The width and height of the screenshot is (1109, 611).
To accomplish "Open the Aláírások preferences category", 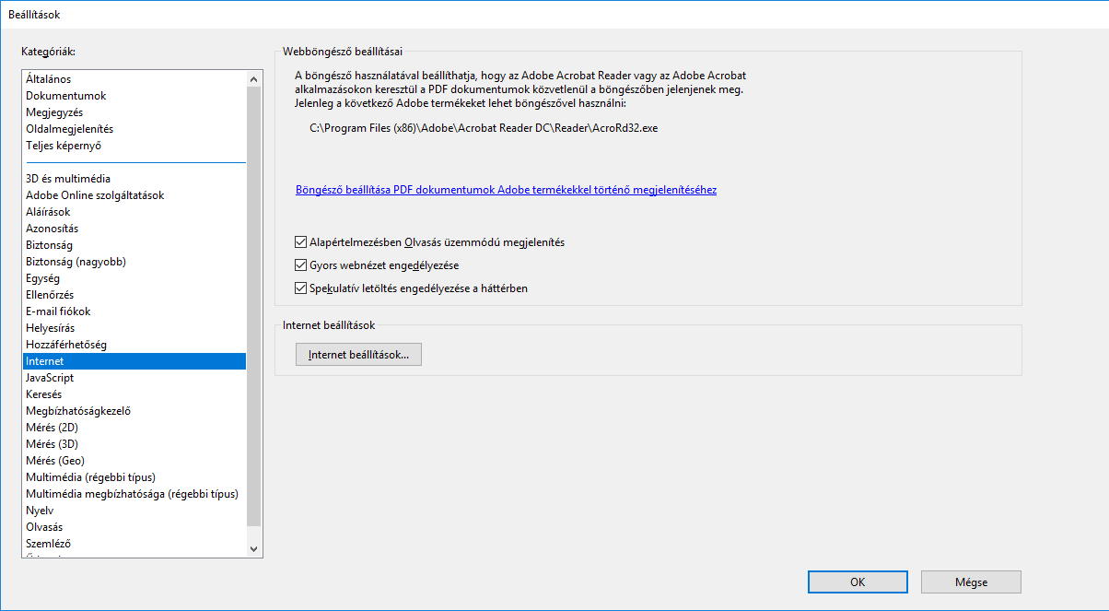I will 48,212.
